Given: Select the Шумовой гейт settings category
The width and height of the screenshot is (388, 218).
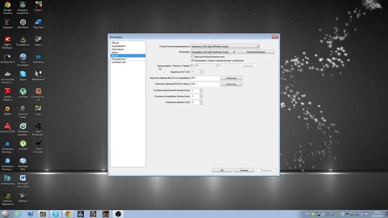Looking at the screenshot, I should coord(128,62).
